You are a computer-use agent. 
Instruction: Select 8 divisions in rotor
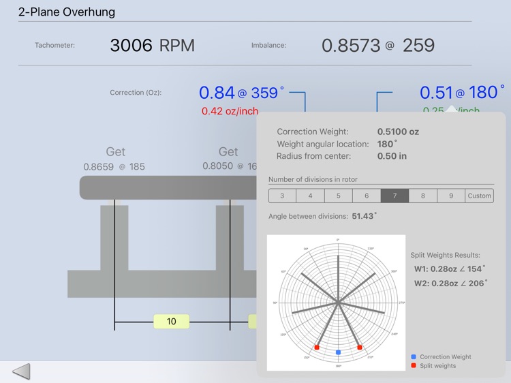point(422,196)
